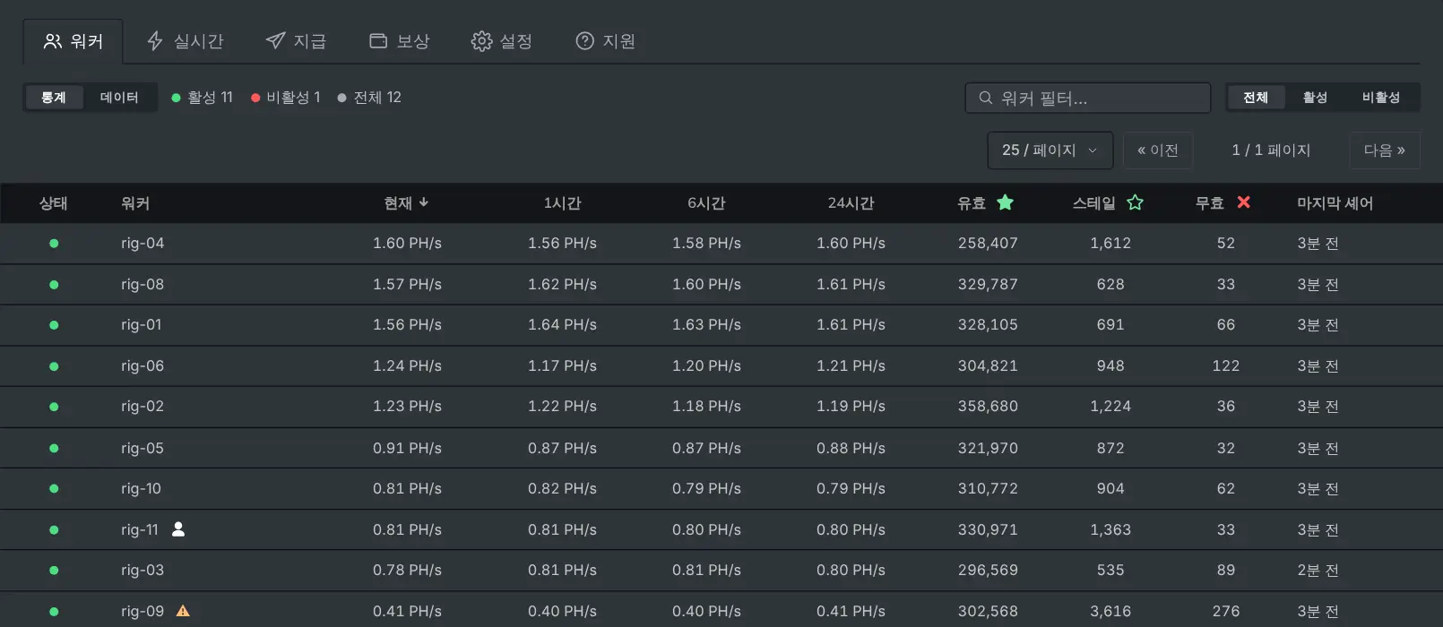
Task: Sort the table by 워커 column header
Action: [135, 203]
